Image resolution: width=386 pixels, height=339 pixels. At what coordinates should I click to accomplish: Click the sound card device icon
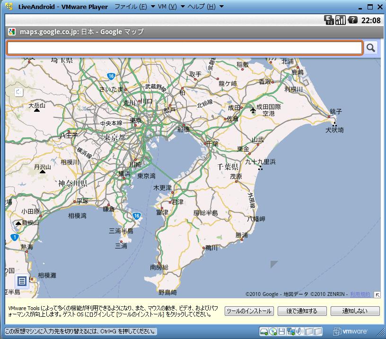[299, 331]
